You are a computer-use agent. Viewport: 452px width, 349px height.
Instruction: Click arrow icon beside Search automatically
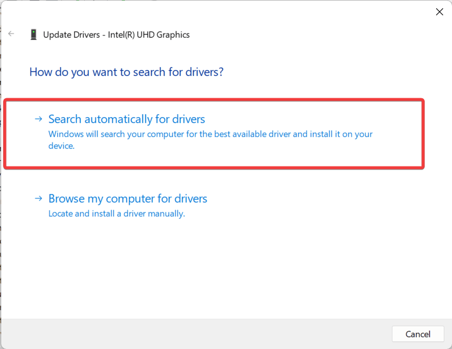point(38,119)
